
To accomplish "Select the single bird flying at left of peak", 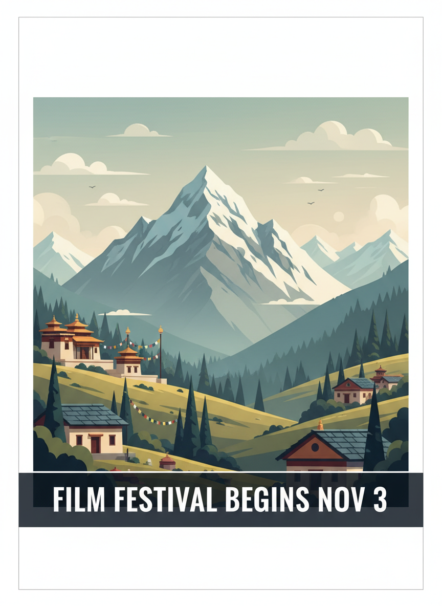I will click(92, 187).
